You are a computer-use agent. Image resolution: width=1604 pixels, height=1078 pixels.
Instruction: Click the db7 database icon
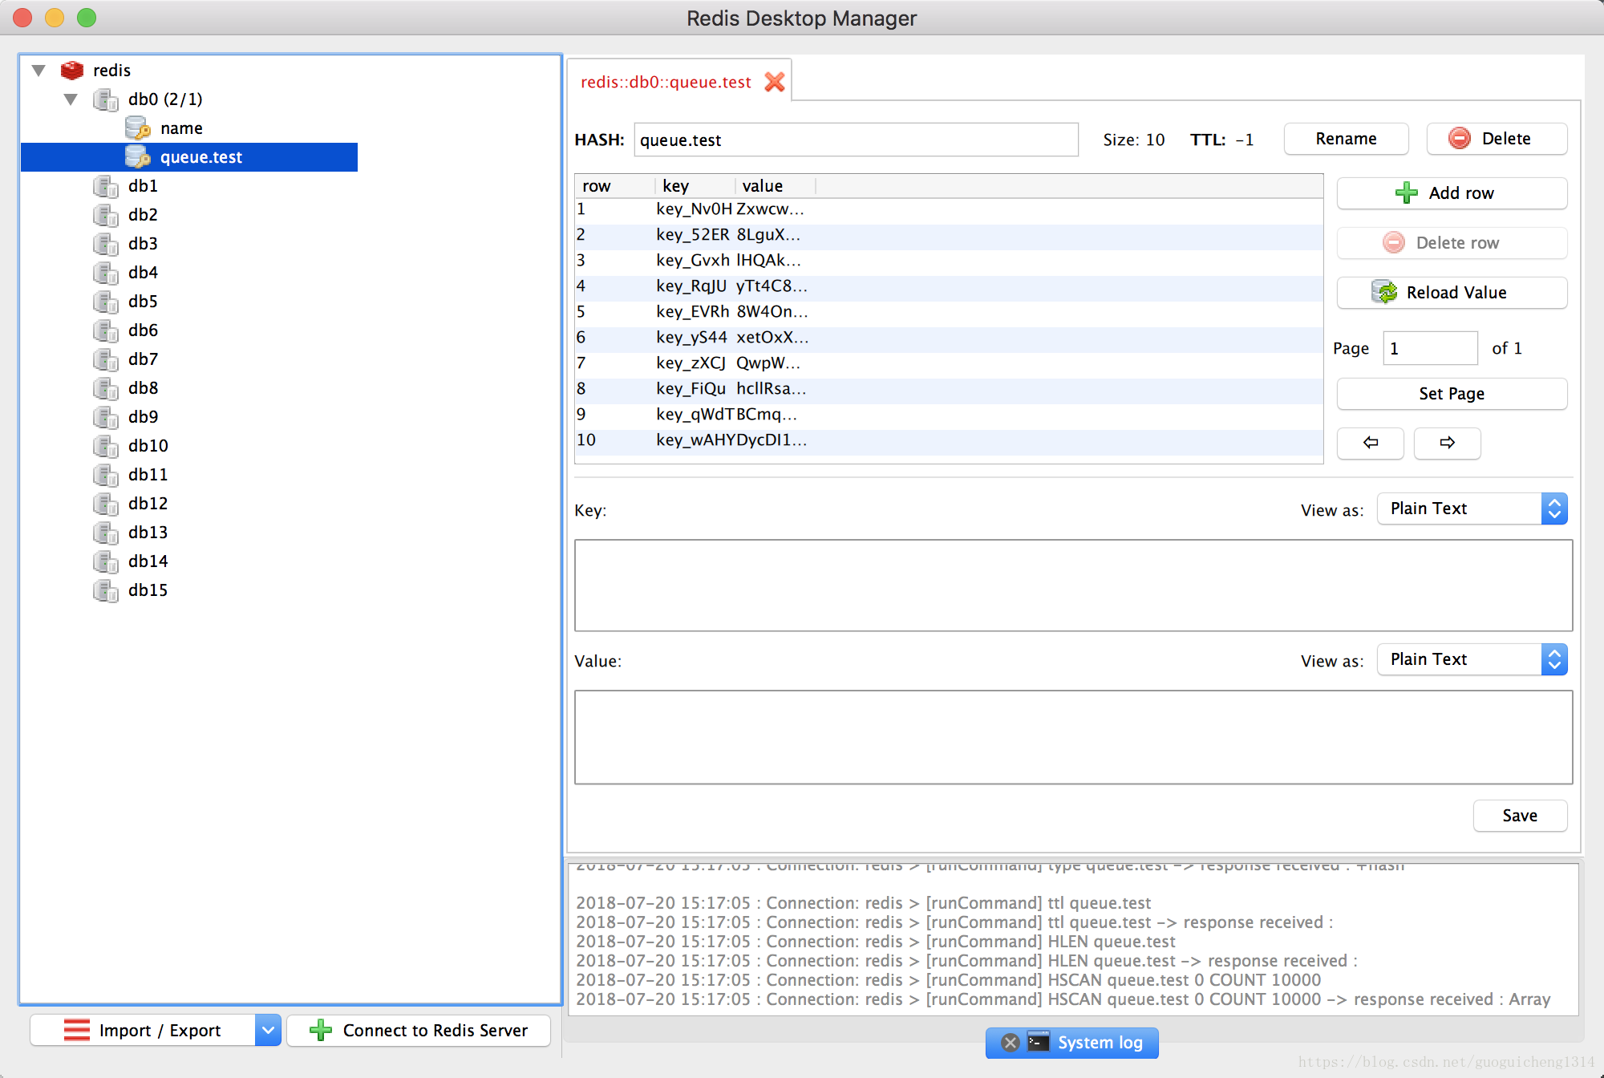106,359
